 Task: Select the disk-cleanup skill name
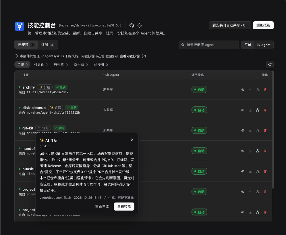click(x=34, y=108)
